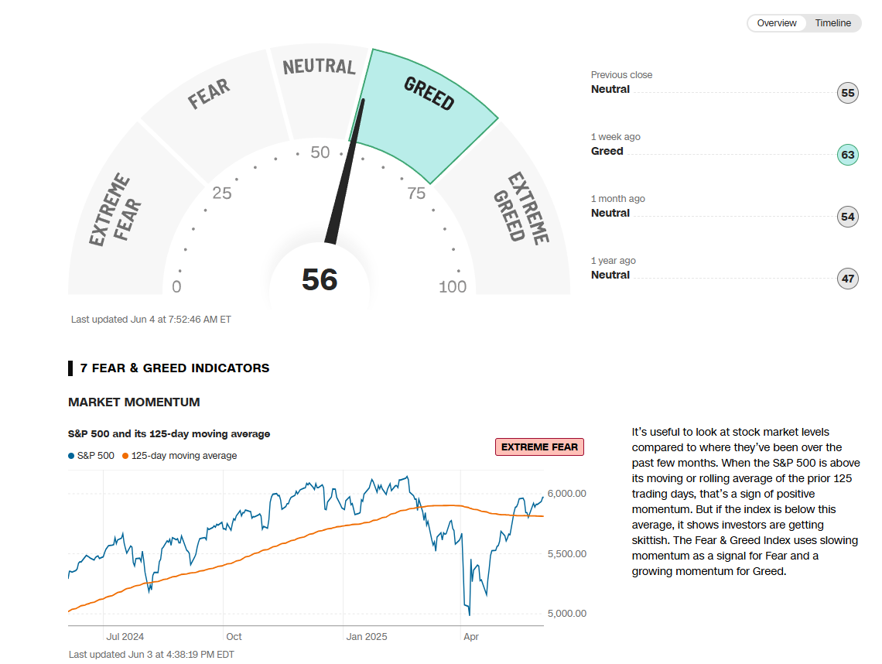Click the 7 Fear & Greed Indicators heading
Viewport: 882px width, 664px height.
tap(174, 368)
